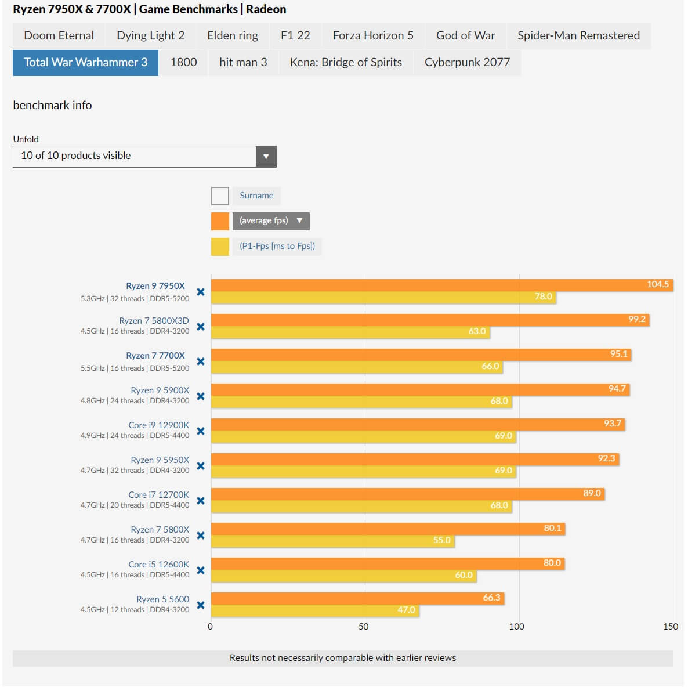
Task: Click the Ryzen 7 5800X product link
Action: (160, 530)
